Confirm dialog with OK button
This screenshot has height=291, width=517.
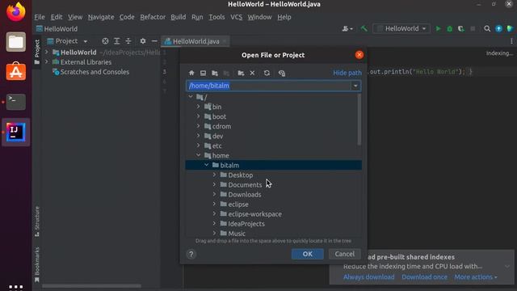coord(307,254)
